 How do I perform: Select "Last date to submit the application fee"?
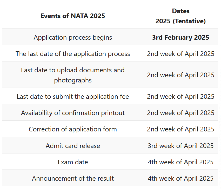tap(73, 96)
